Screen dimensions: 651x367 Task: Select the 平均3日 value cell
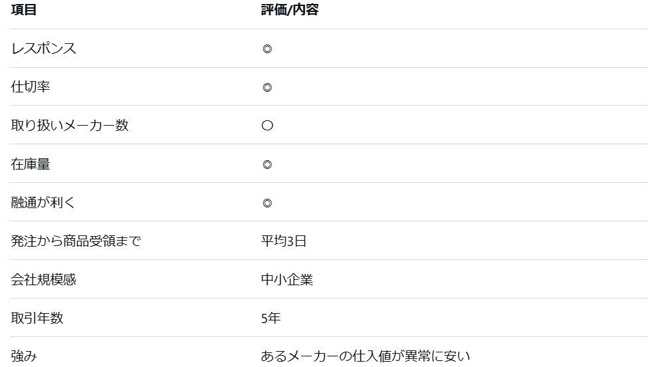(284, 241)
